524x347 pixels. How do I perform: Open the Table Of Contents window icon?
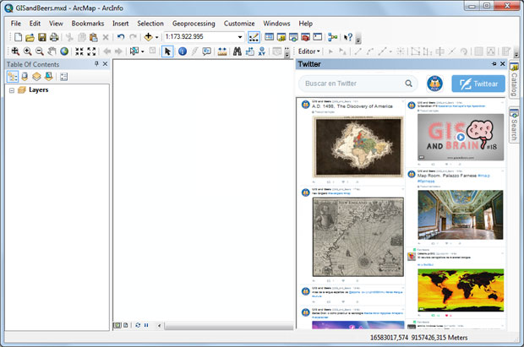click(x=269, y=37)
